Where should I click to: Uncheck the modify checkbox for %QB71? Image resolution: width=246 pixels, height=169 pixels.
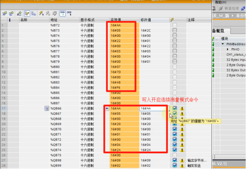pos(175,134)
